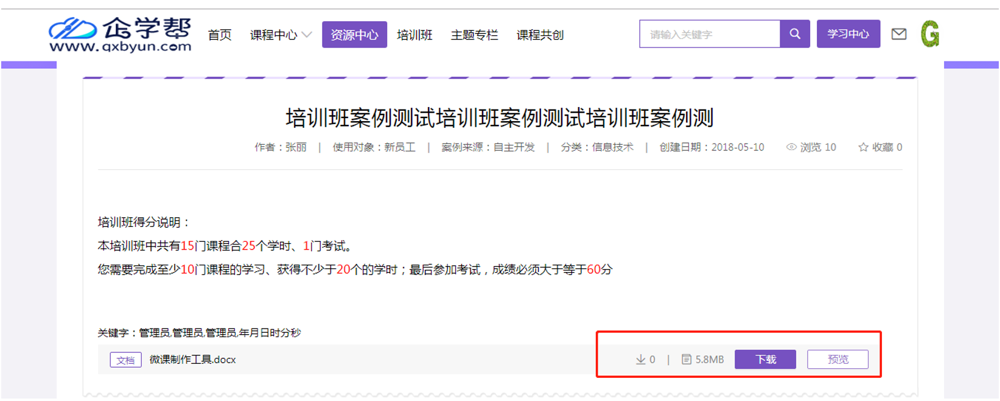Click the star 收藏 favorite icon
The height and width of the screenshot is (401, 1000).
[863, 147]
